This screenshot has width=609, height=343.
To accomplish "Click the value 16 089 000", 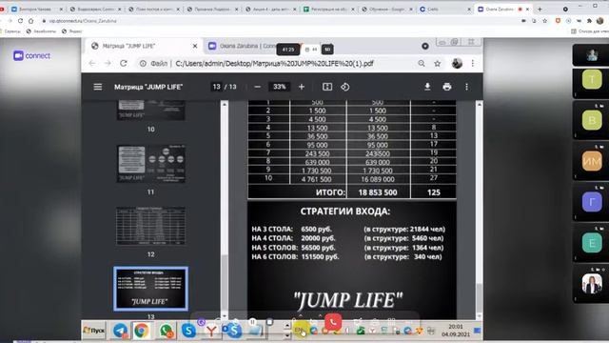I will tap(378, 179).
